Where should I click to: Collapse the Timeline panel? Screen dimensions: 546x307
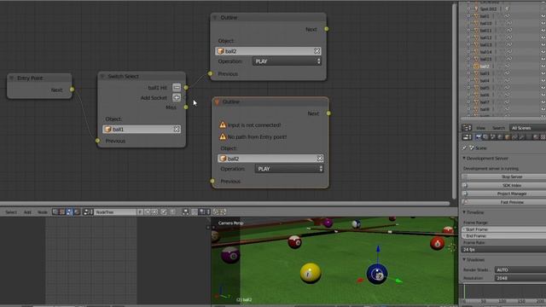[464, 212]
